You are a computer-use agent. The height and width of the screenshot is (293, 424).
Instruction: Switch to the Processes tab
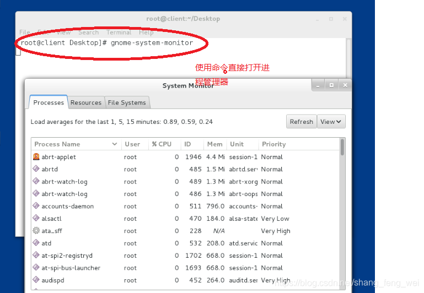pos(49,102)
